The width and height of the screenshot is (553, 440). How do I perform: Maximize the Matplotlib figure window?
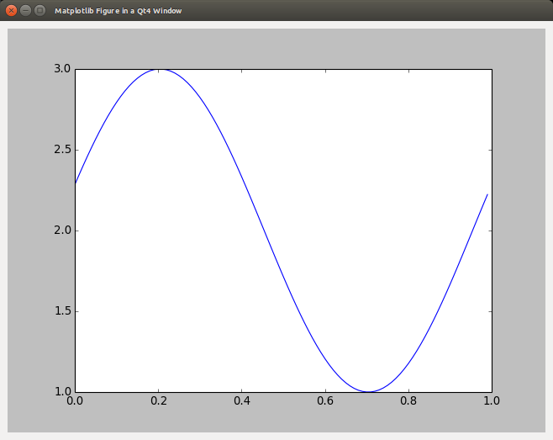tap(39, 11)
